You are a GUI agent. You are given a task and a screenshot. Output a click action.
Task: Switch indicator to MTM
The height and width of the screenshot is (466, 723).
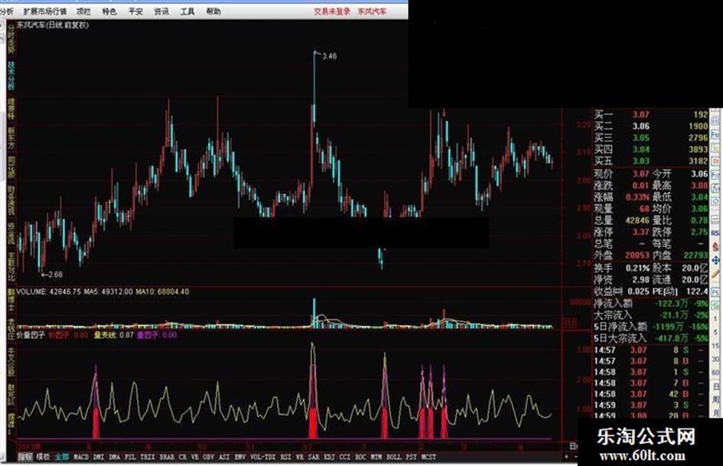[376, 457]
